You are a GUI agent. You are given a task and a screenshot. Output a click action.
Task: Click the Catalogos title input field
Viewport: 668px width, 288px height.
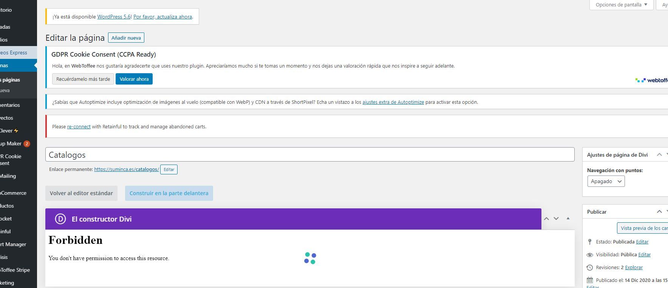click(310, 155)
